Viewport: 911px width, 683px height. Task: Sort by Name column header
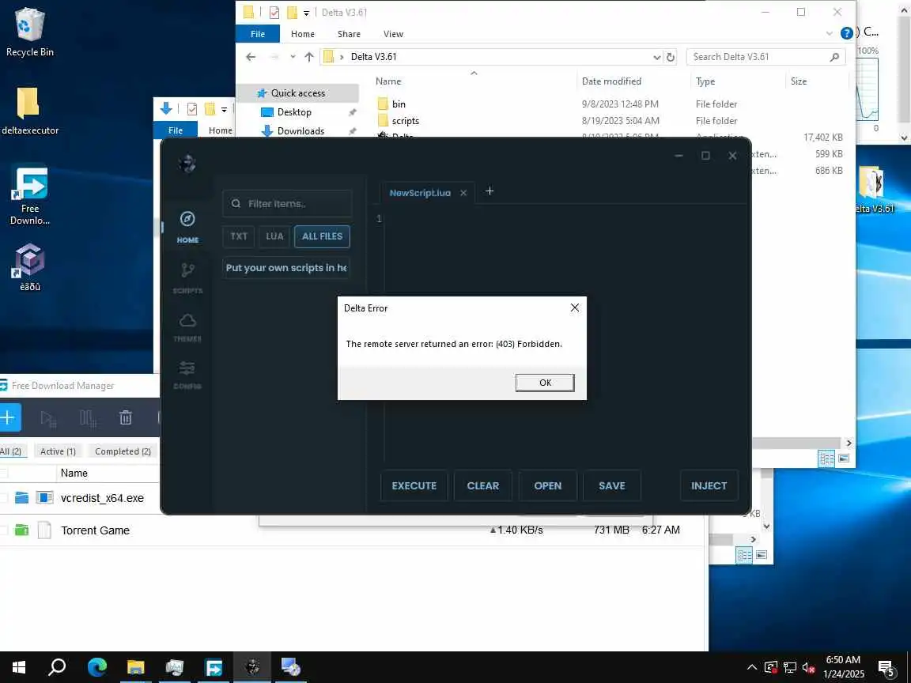coord(388,81)
